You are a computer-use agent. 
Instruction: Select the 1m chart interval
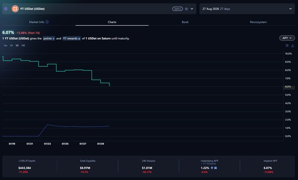(x=5, y=45)
